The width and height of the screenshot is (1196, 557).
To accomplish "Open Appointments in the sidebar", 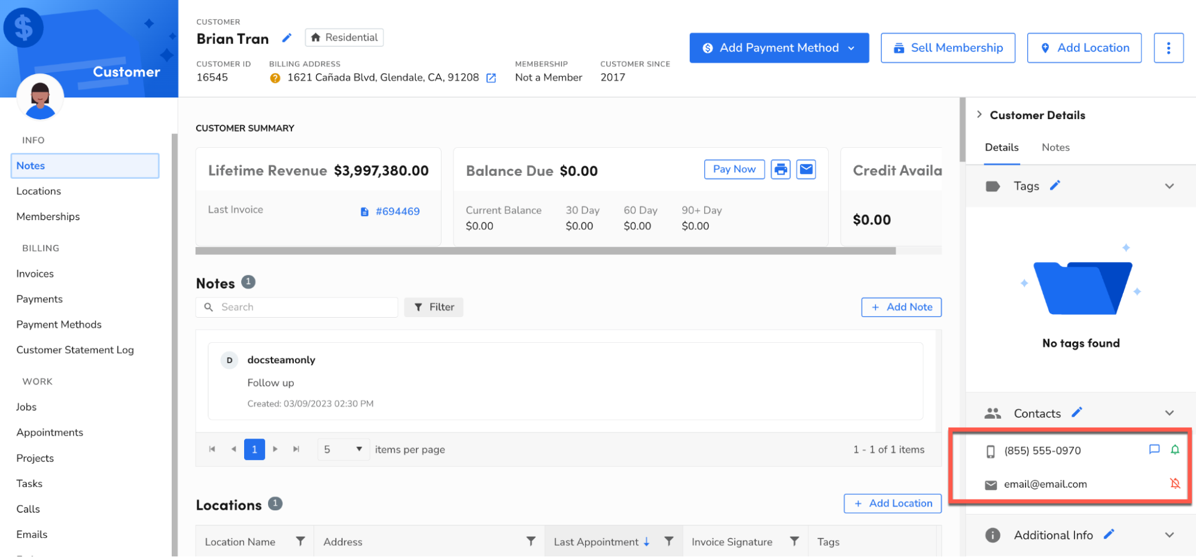I will click(x=50, y=433).
